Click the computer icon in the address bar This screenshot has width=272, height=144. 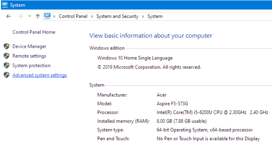(x=47, y=16)
